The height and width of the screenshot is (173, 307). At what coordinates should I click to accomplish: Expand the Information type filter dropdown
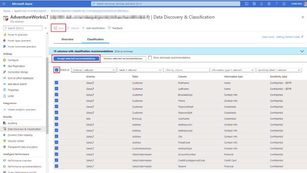click(x=233, y=70)
